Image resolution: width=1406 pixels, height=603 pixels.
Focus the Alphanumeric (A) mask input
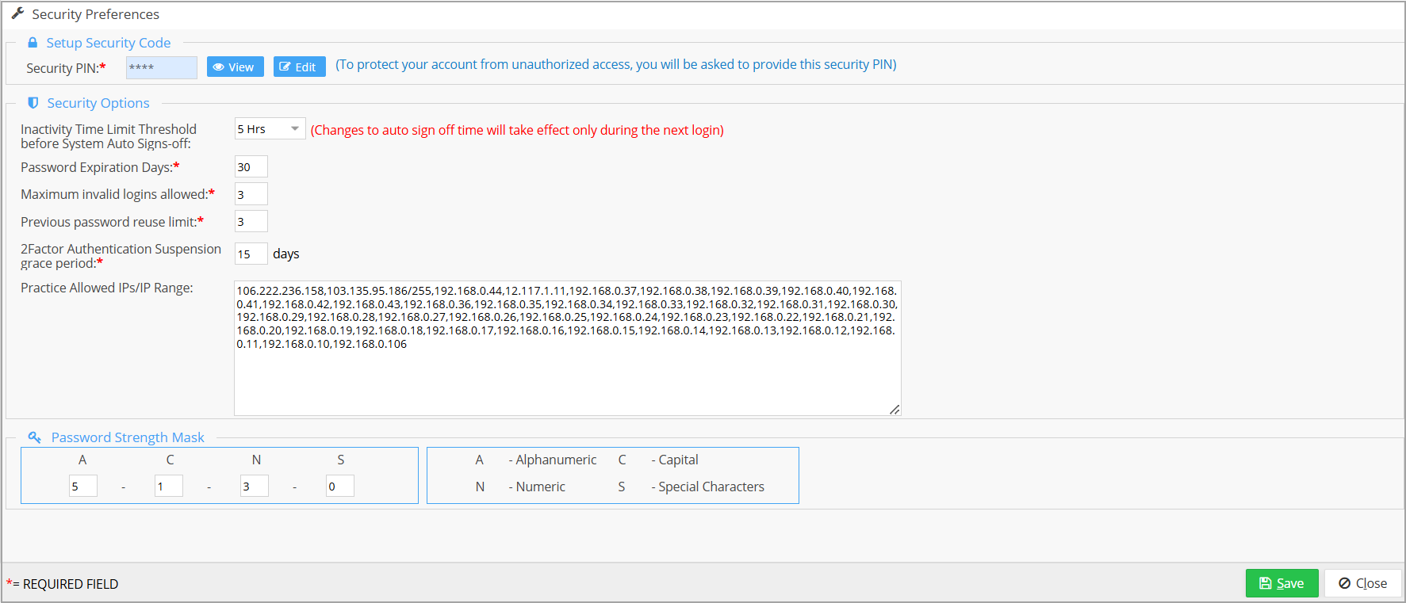click(x=82, y=487)
